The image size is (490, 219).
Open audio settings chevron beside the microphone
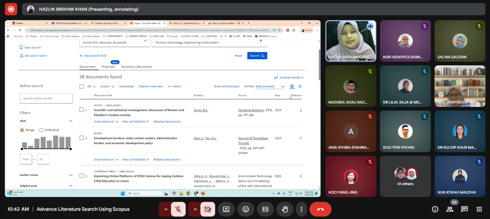click(x=166, y=209)
